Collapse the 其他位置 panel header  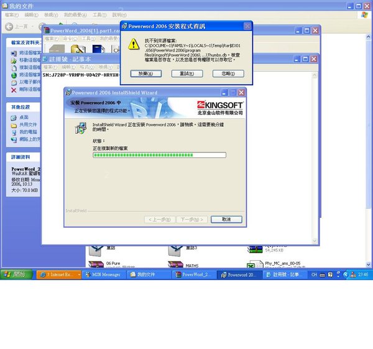[23, 107]
